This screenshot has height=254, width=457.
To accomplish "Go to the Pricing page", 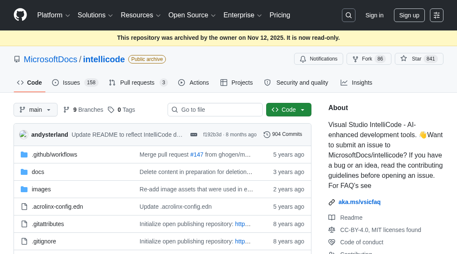I will [280, 15].
